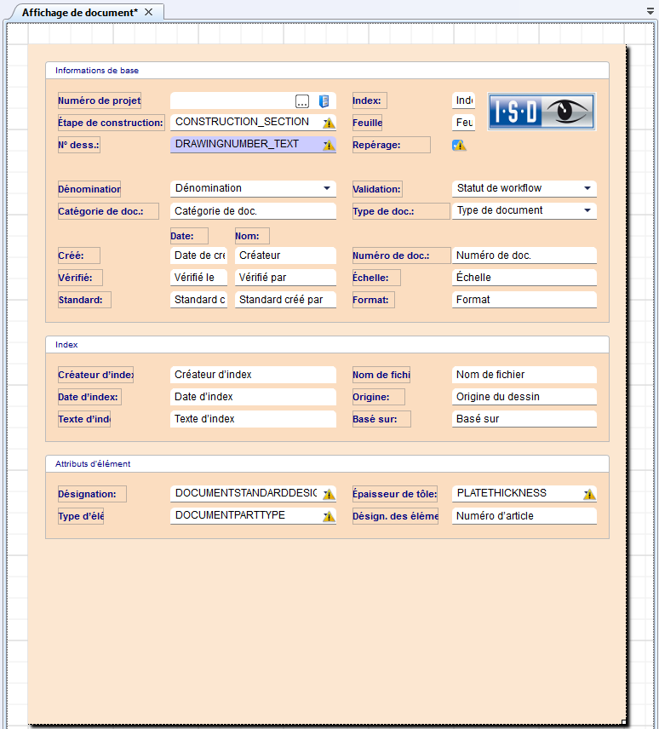Click warning icon in DRAWINGNUMBER_TEXT field

click(x=329, y=145)
